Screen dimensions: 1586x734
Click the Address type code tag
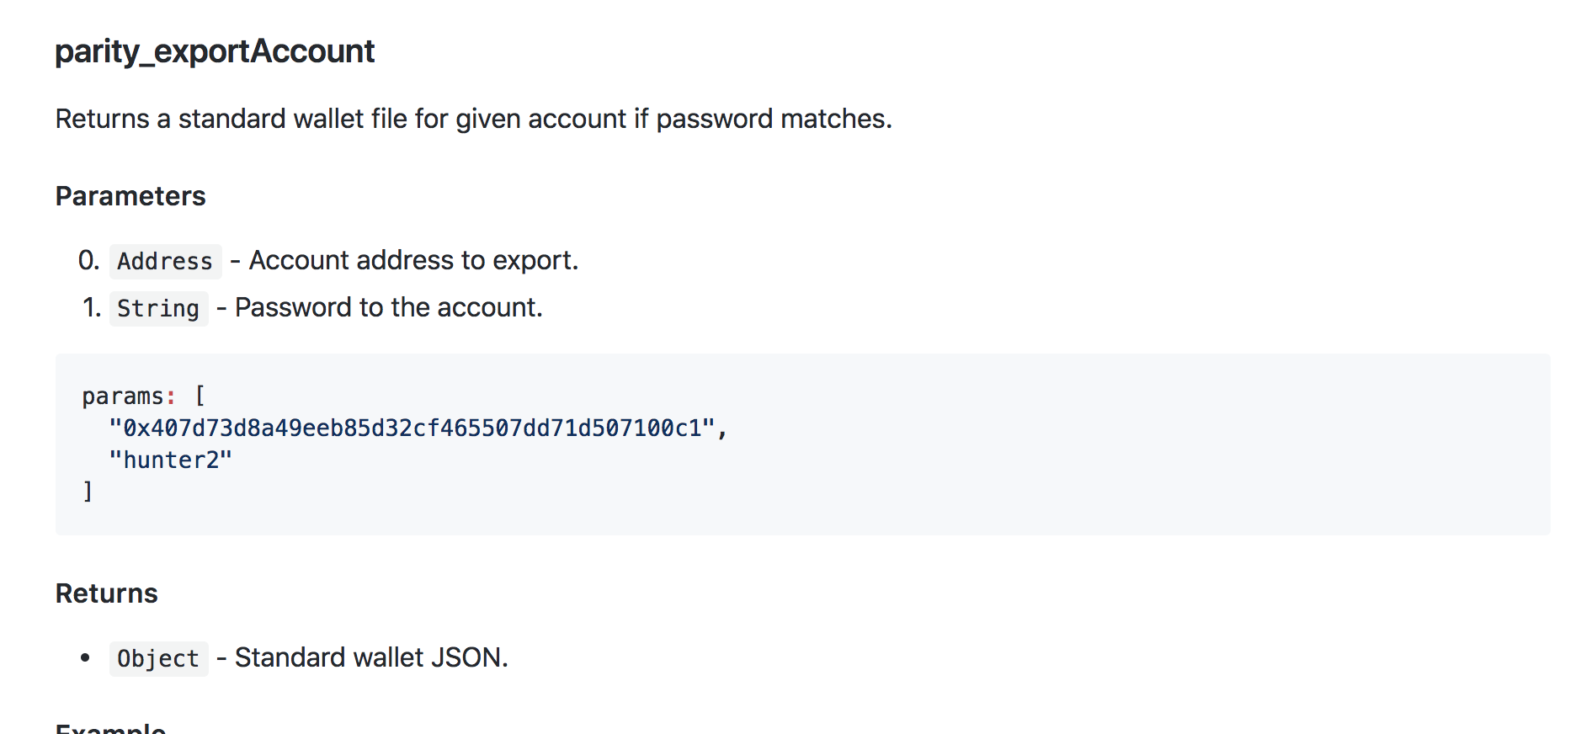point(165,262)
